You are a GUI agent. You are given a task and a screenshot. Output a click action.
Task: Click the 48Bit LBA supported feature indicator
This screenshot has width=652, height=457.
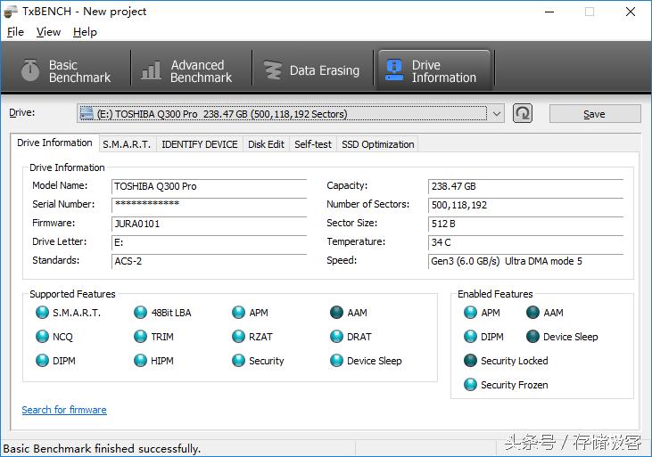click(x=141, y=313)
